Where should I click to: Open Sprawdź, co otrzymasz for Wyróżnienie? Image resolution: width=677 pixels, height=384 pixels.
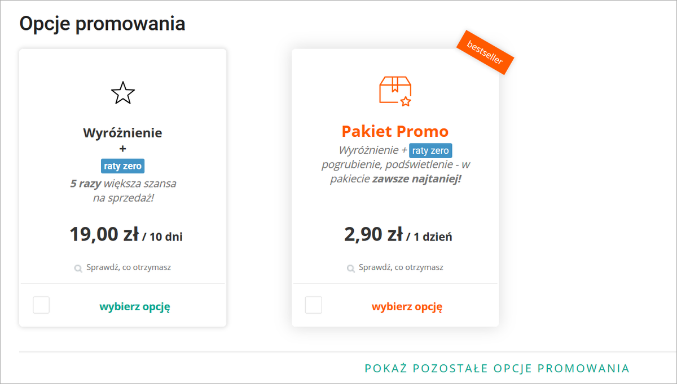128,267
